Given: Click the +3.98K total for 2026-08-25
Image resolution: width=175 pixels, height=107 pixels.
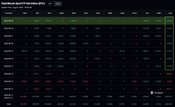Looking at the screenshot, I should tap(169, 21).
